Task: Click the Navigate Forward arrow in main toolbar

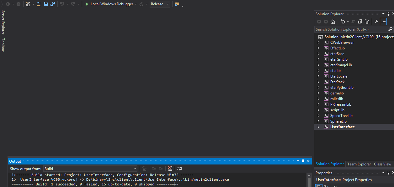Action: tap(19, 4)
